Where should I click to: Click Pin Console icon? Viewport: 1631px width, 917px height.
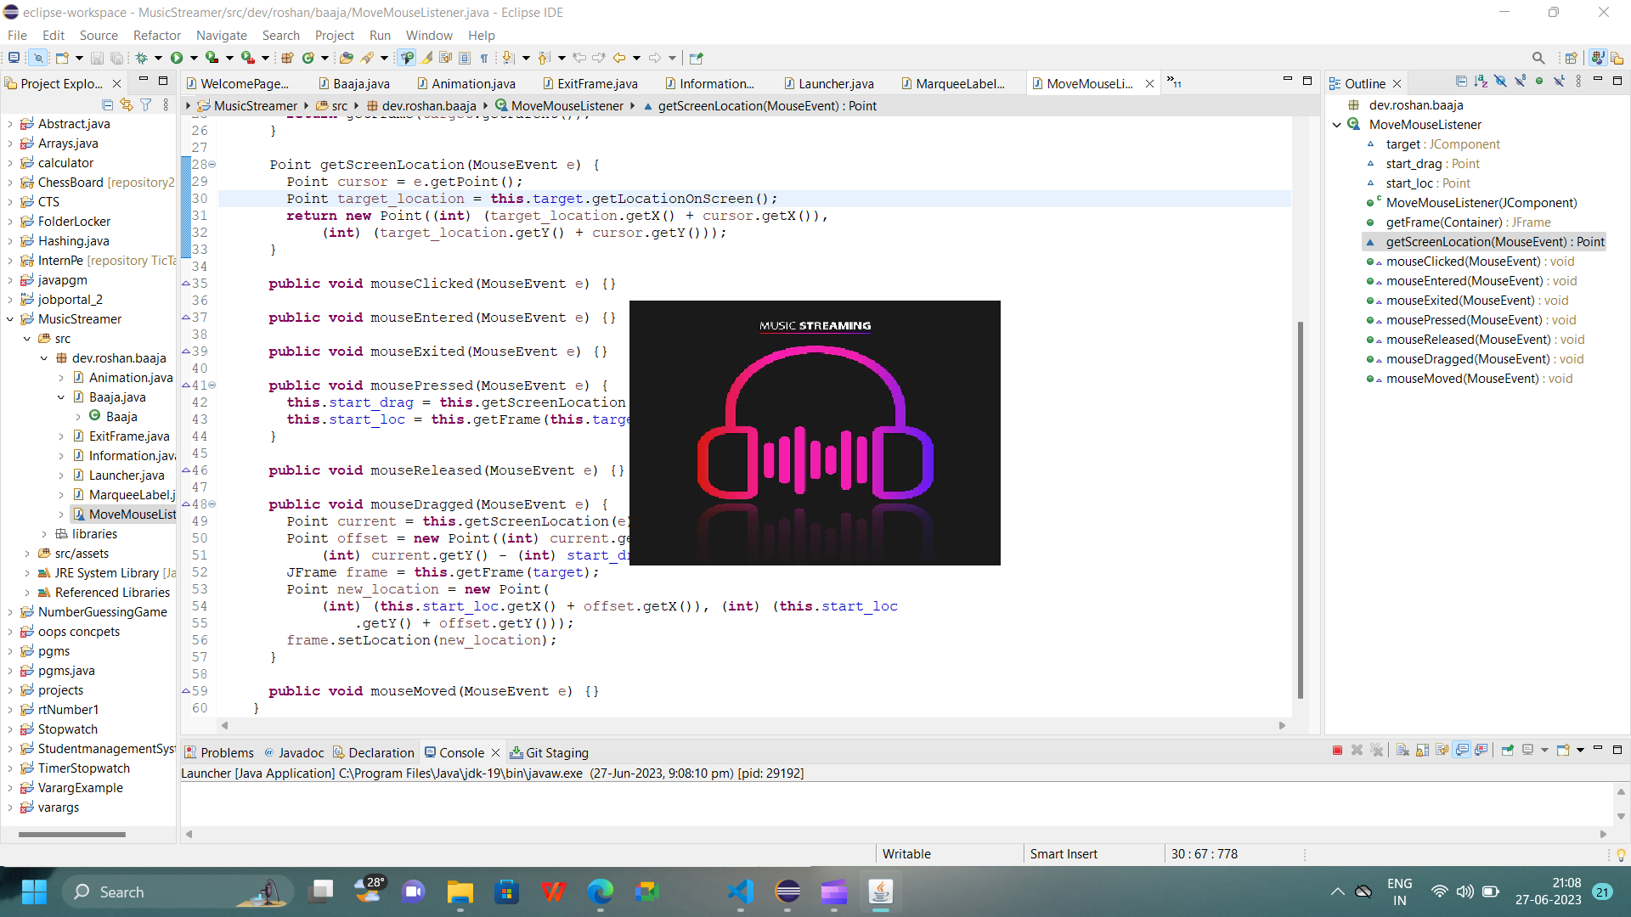tap(1508, 751)
